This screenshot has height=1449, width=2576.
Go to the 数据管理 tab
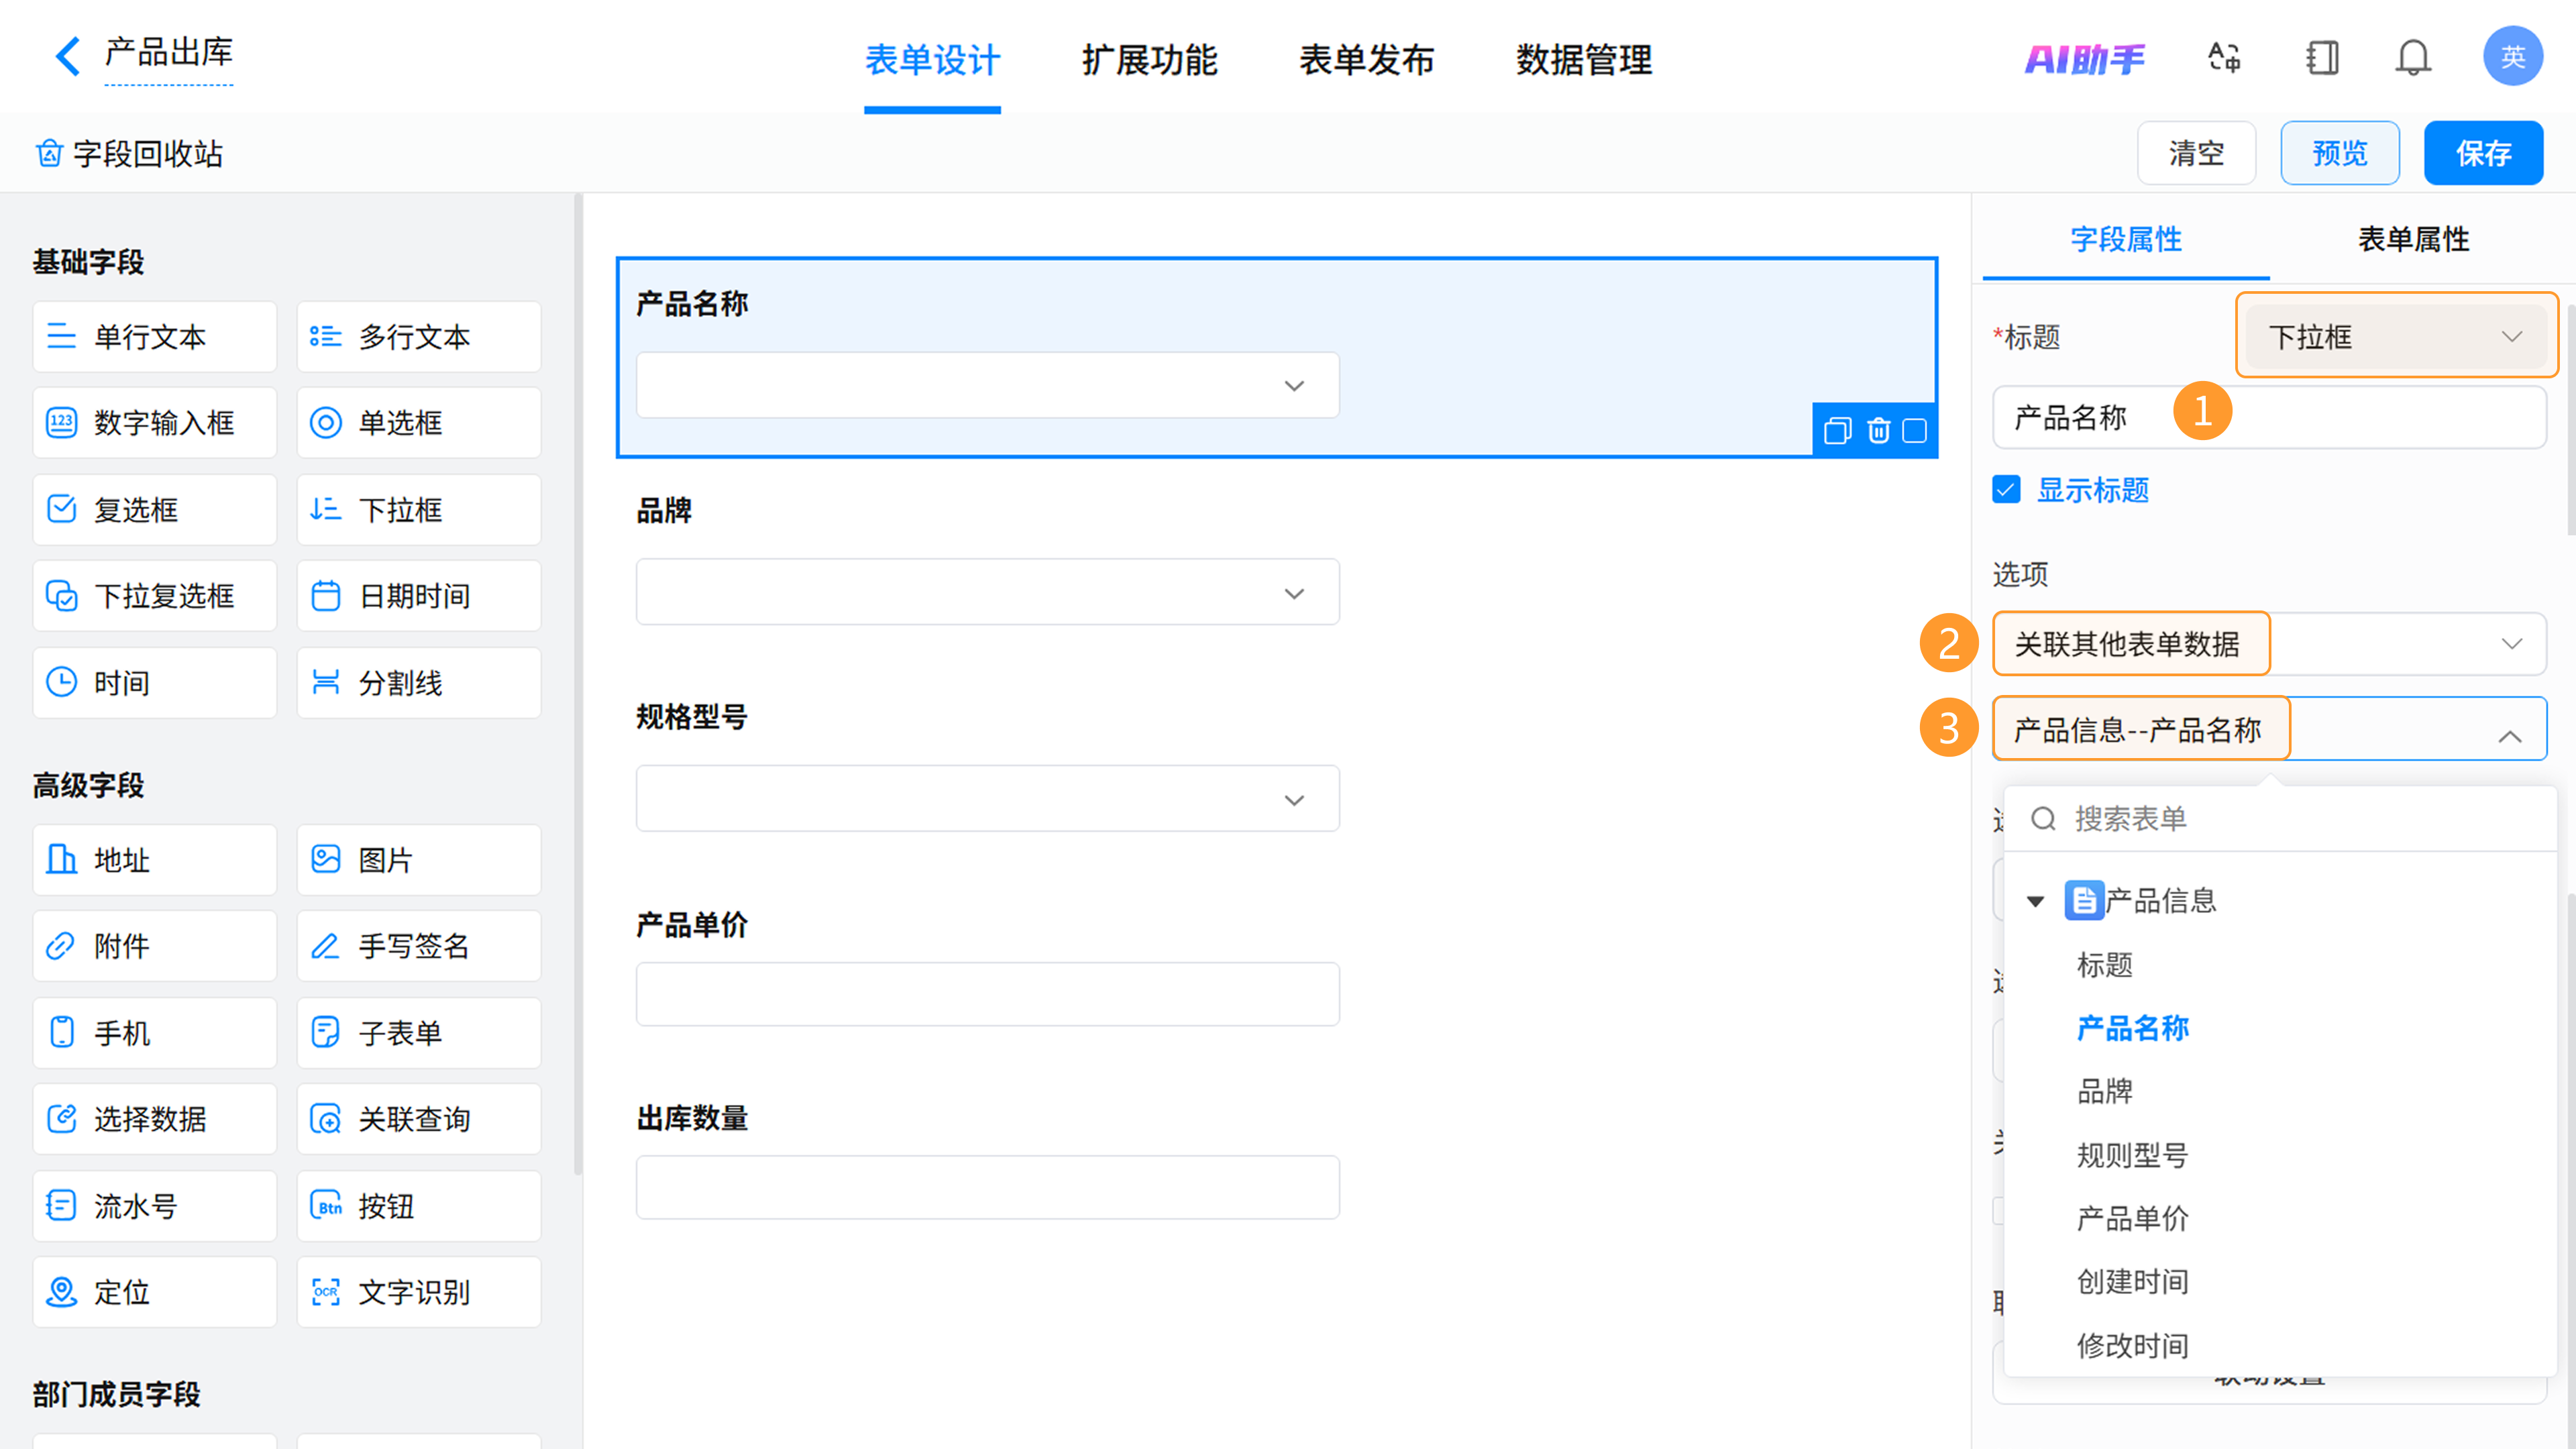pos(1584,60)
